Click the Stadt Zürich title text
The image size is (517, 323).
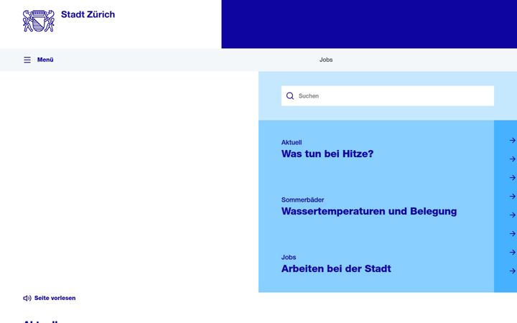pyautogui.click(x=88, y=14)
